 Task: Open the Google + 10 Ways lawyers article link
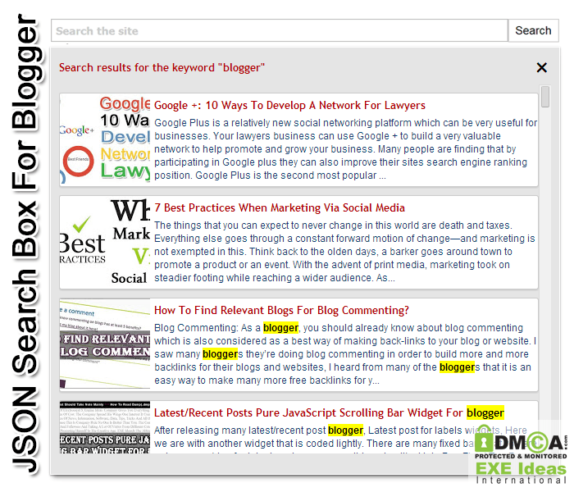(289, 106)
